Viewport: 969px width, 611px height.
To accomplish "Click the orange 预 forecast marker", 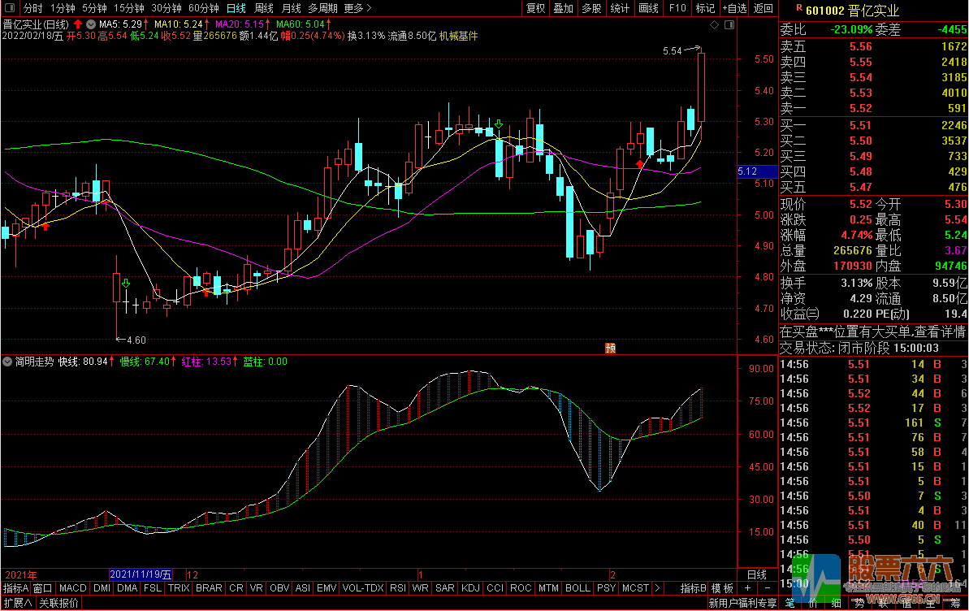I will click(611, 349).
